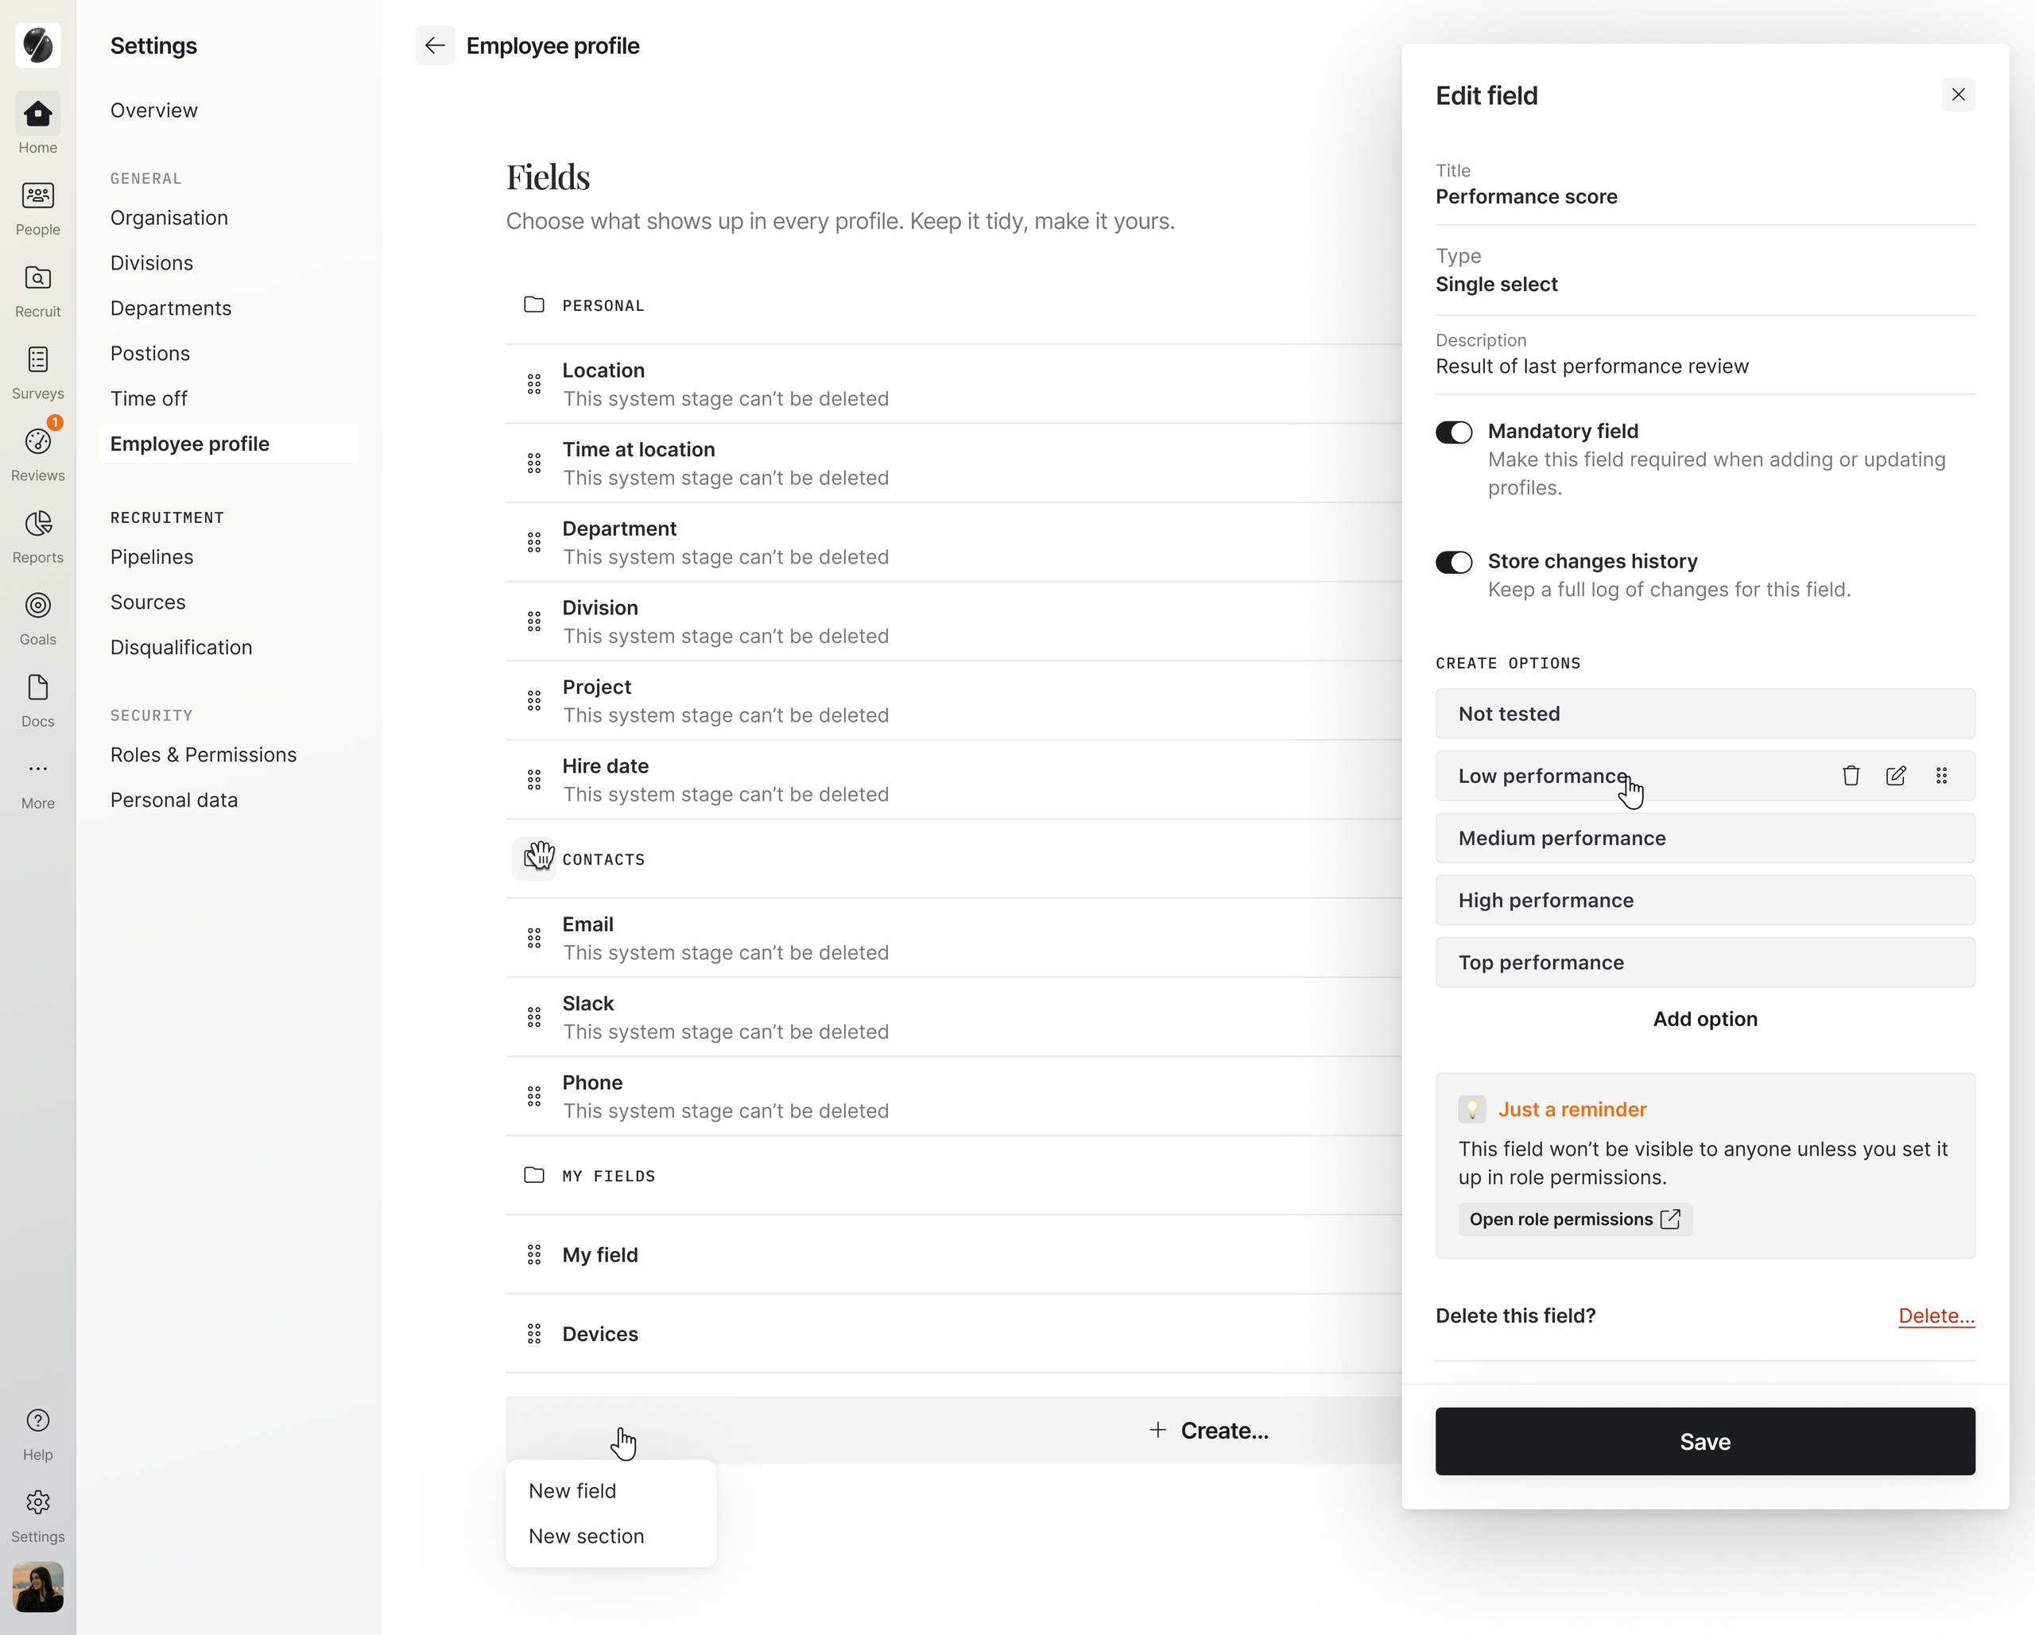Open Reviews with notification badge
Screen dimensions: 2035x1635
[x=37, y=442]
